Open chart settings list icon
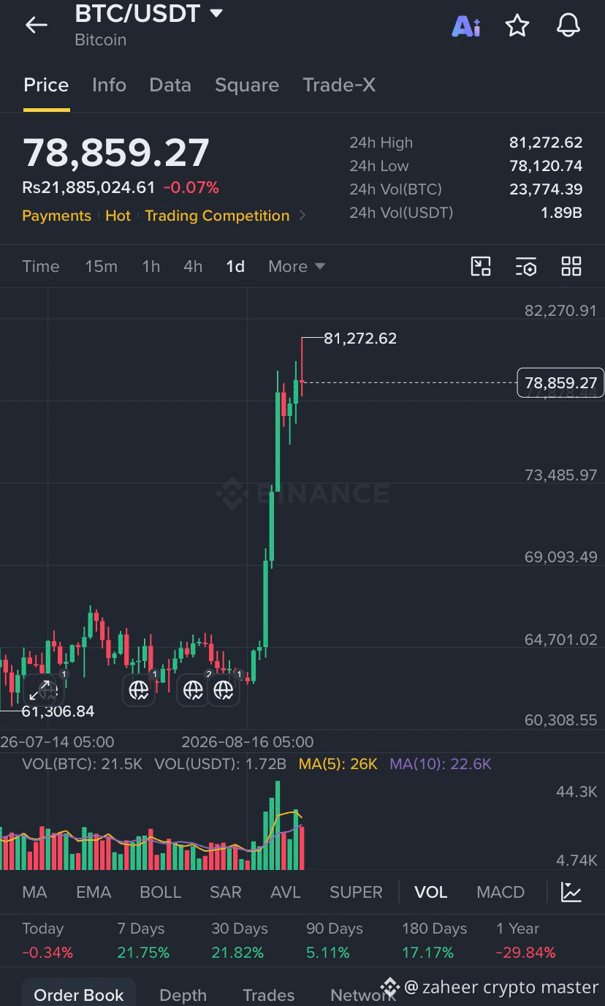This screenshot has height=1006, width=605. (526, 266)
